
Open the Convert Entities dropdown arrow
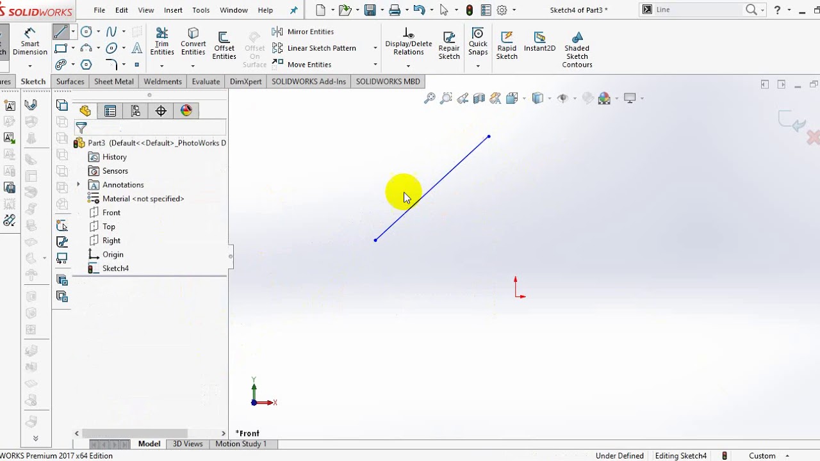[x=193, y=65]
